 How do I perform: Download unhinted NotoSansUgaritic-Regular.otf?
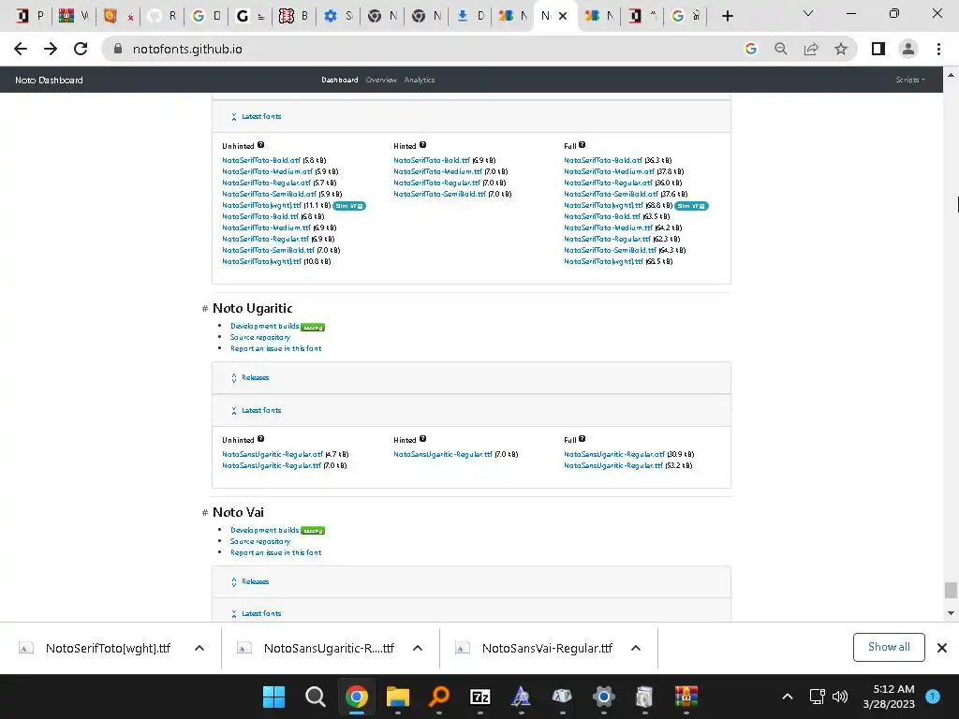[x=273, y=454]
